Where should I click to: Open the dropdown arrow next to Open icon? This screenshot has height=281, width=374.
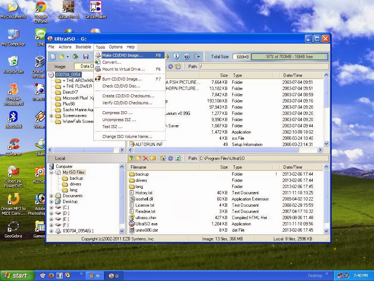coord(68,56)
